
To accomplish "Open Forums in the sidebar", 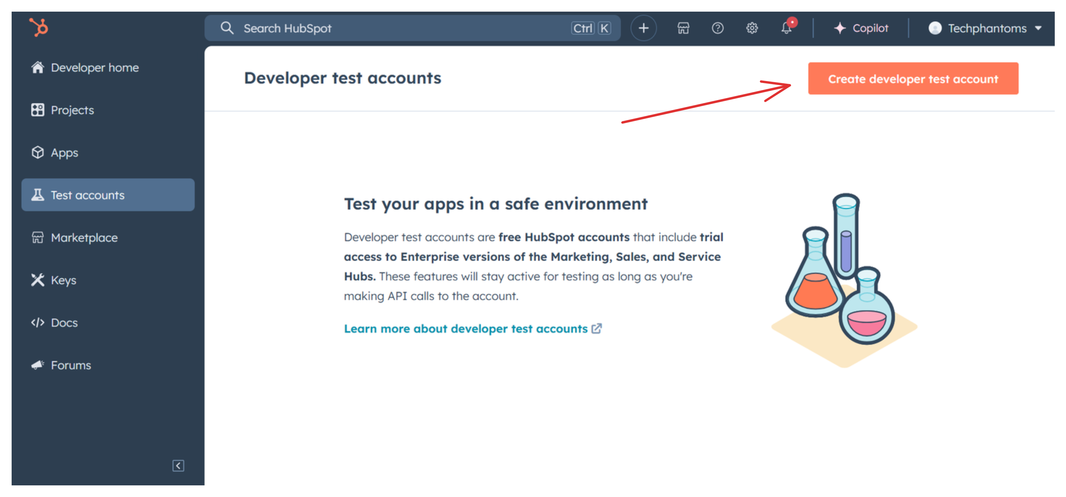I will pos(71,365).
